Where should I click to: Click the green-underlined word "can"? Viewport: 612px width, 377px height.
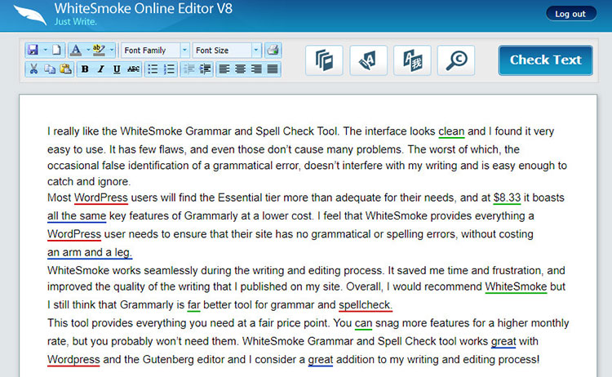coord(363,323)
